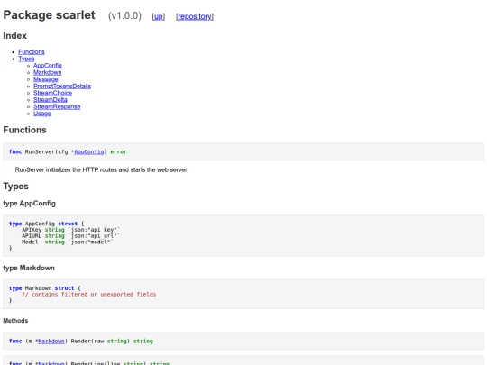The width and height of the screenshot is (487, 365).
Task: Open the [up] link
Action: click(x=159, y=16)
